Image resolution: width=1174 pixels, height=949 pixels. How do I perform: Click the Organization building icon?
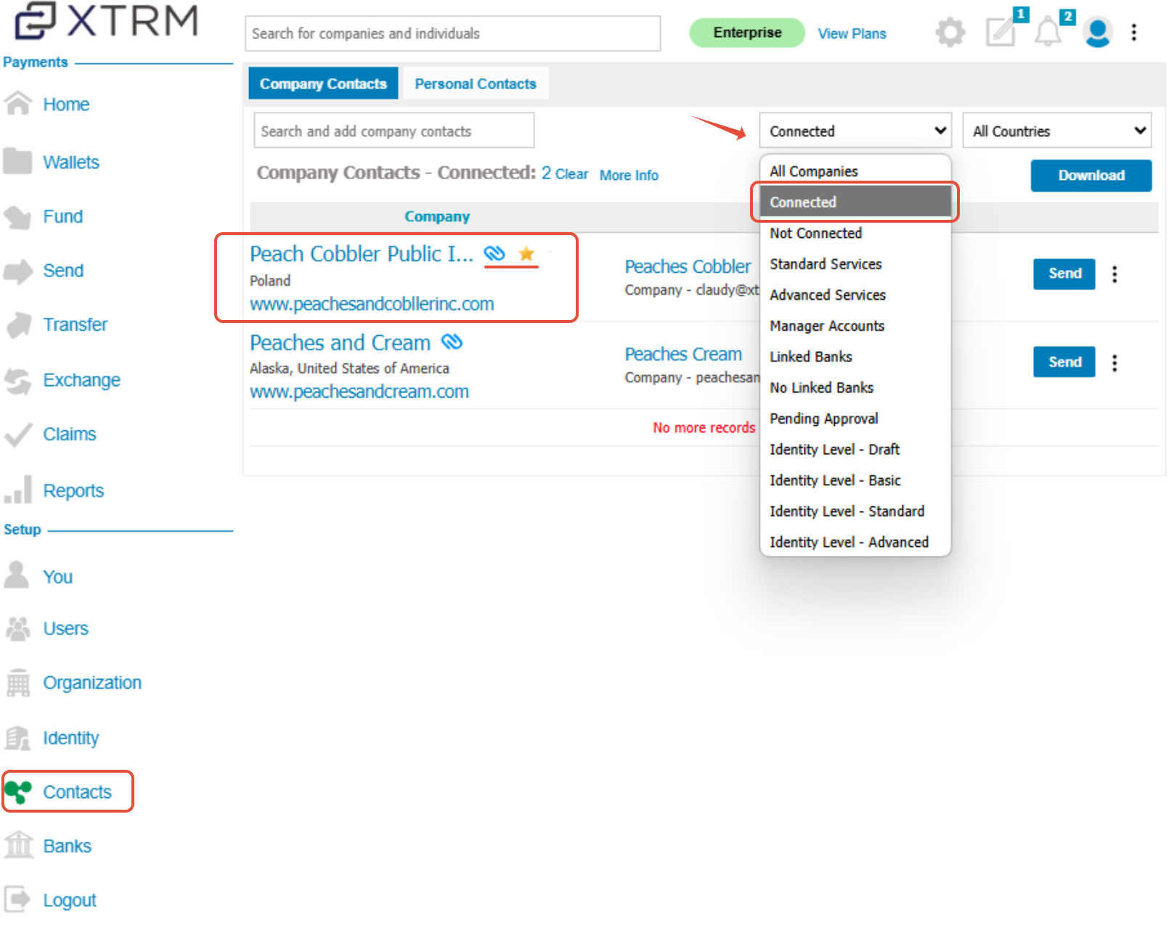pyautogui.click(x=17, y=683)
